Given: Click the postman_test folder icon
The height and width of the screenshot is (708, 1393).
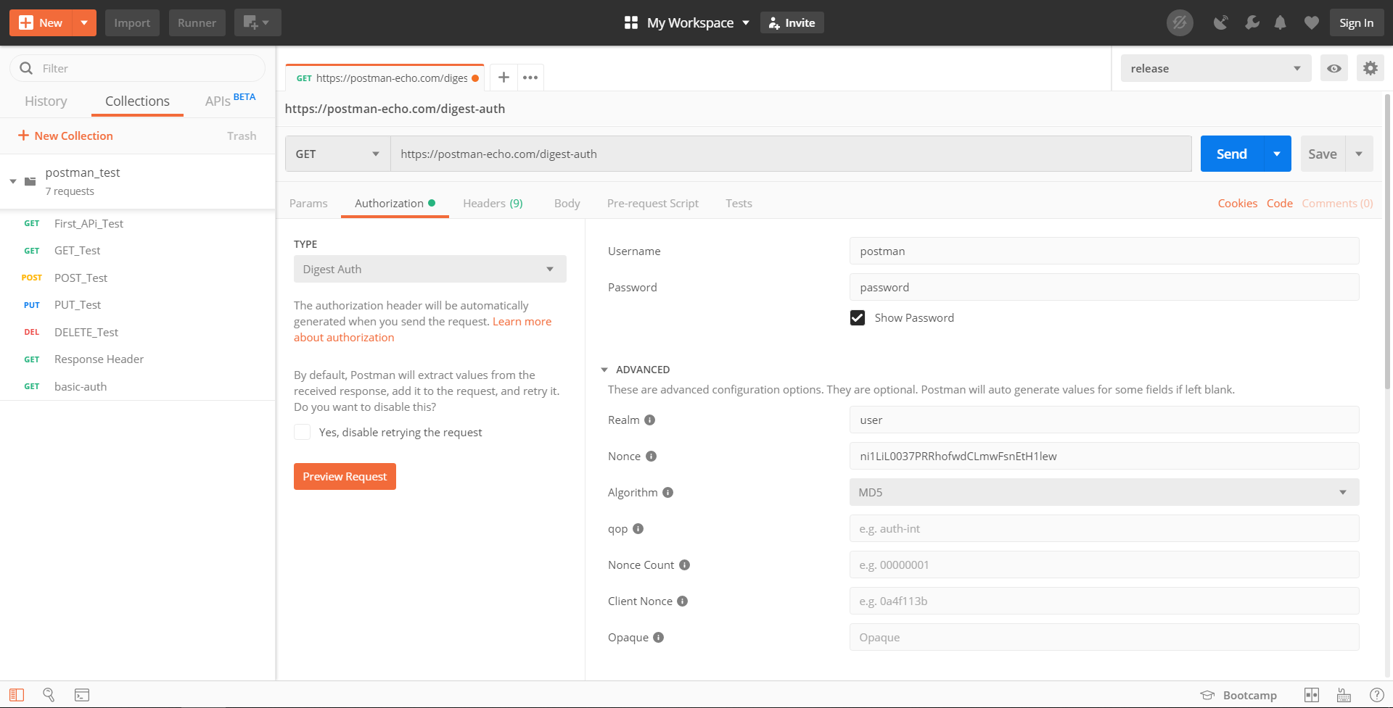Looking at the screenshot, I should pos(30,181).
